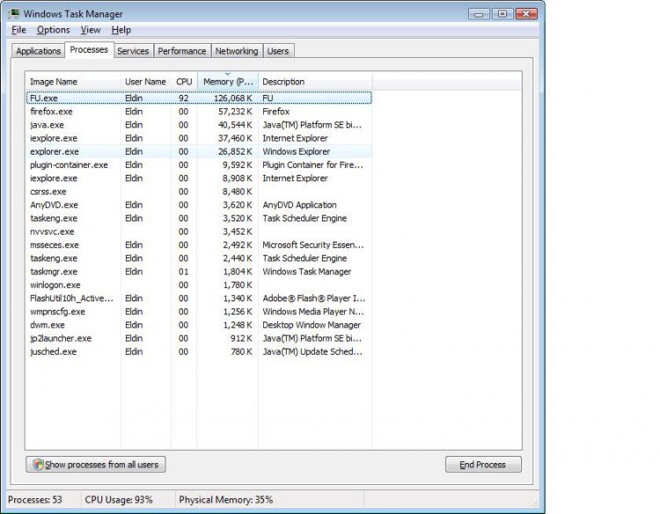Viewport: 660px width, 514px height.
Task: Click Processes: 53 in status bar
Action: tap(35, 500)
